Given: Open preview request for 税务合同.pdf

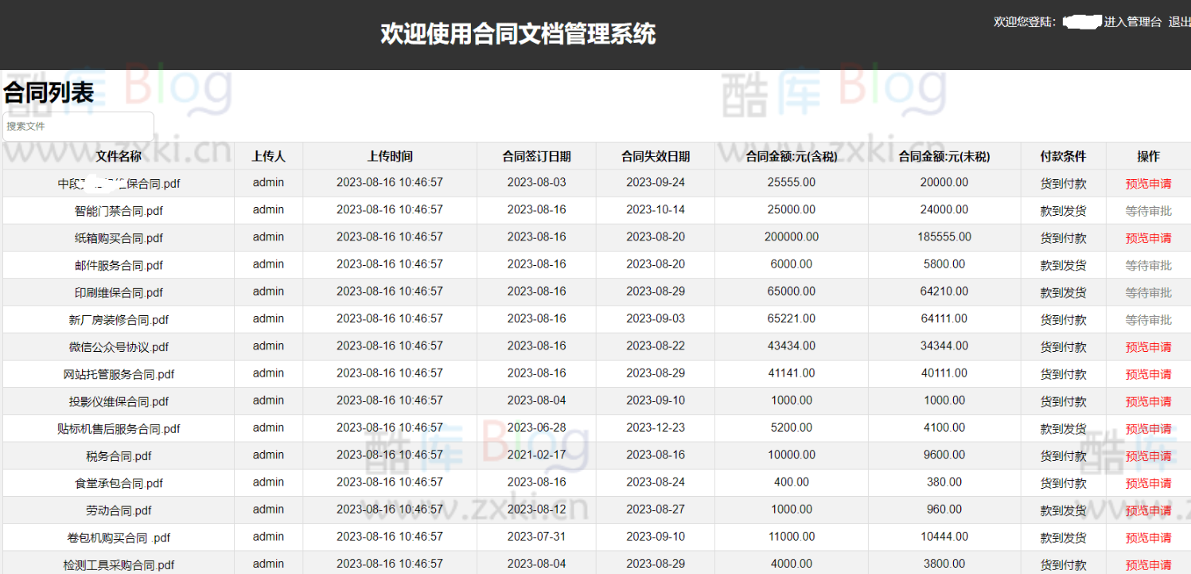Looking at the screenshot, I should 1147,455.
